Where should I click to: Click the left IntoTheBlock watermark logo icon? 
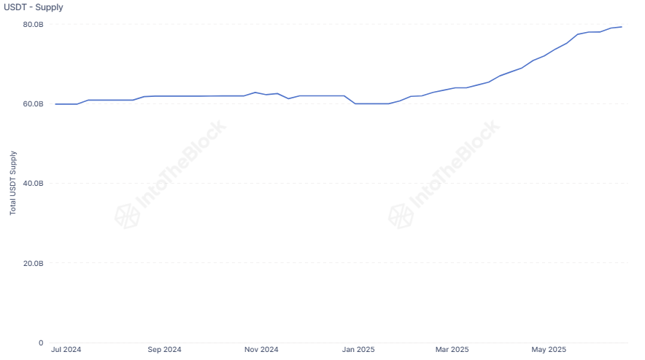128,215
